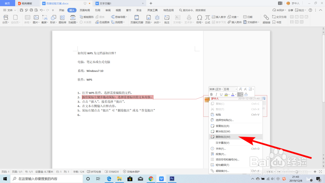Insert a hyperlink (超链接) from ribbon
Image resolution: width=325 pixels, height=183 pixels.
pos(266,19)
